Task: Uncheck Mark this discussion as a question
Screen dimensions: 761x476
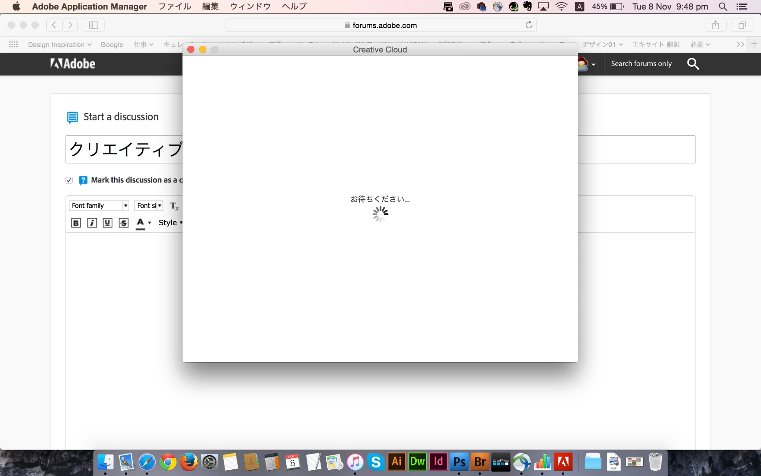Action: click(69, 180)
